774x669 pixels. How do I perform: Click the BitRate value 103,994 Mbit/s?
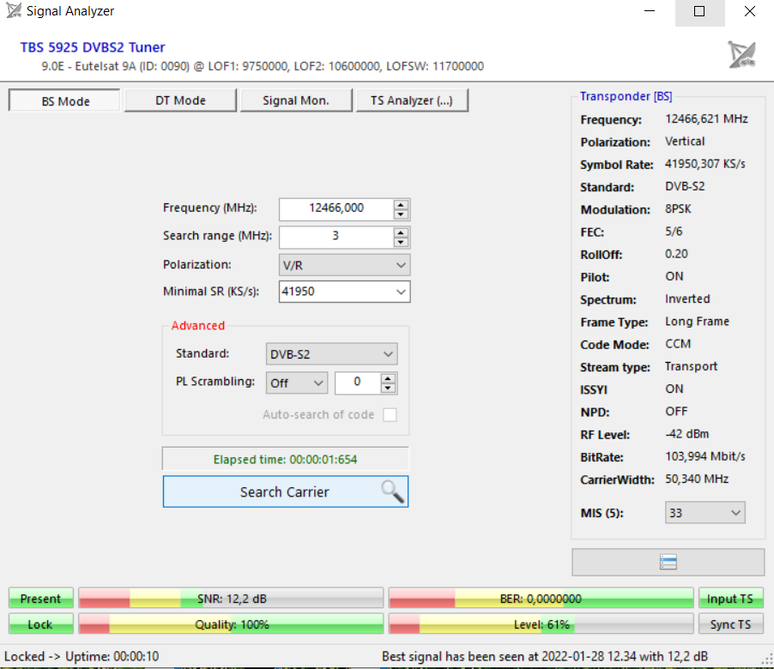(x=704, y=456)
